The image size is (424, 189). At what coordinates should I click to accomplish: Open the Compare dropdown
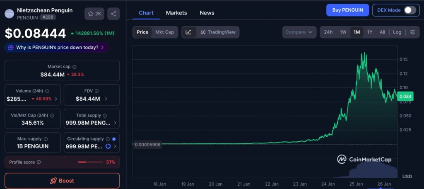click(299, 32)
